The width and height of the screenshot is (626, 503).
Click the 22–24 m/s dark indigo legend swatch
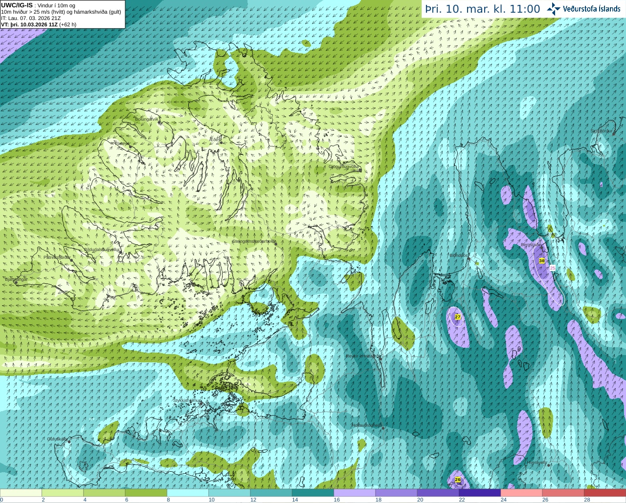tap(480, 493)
